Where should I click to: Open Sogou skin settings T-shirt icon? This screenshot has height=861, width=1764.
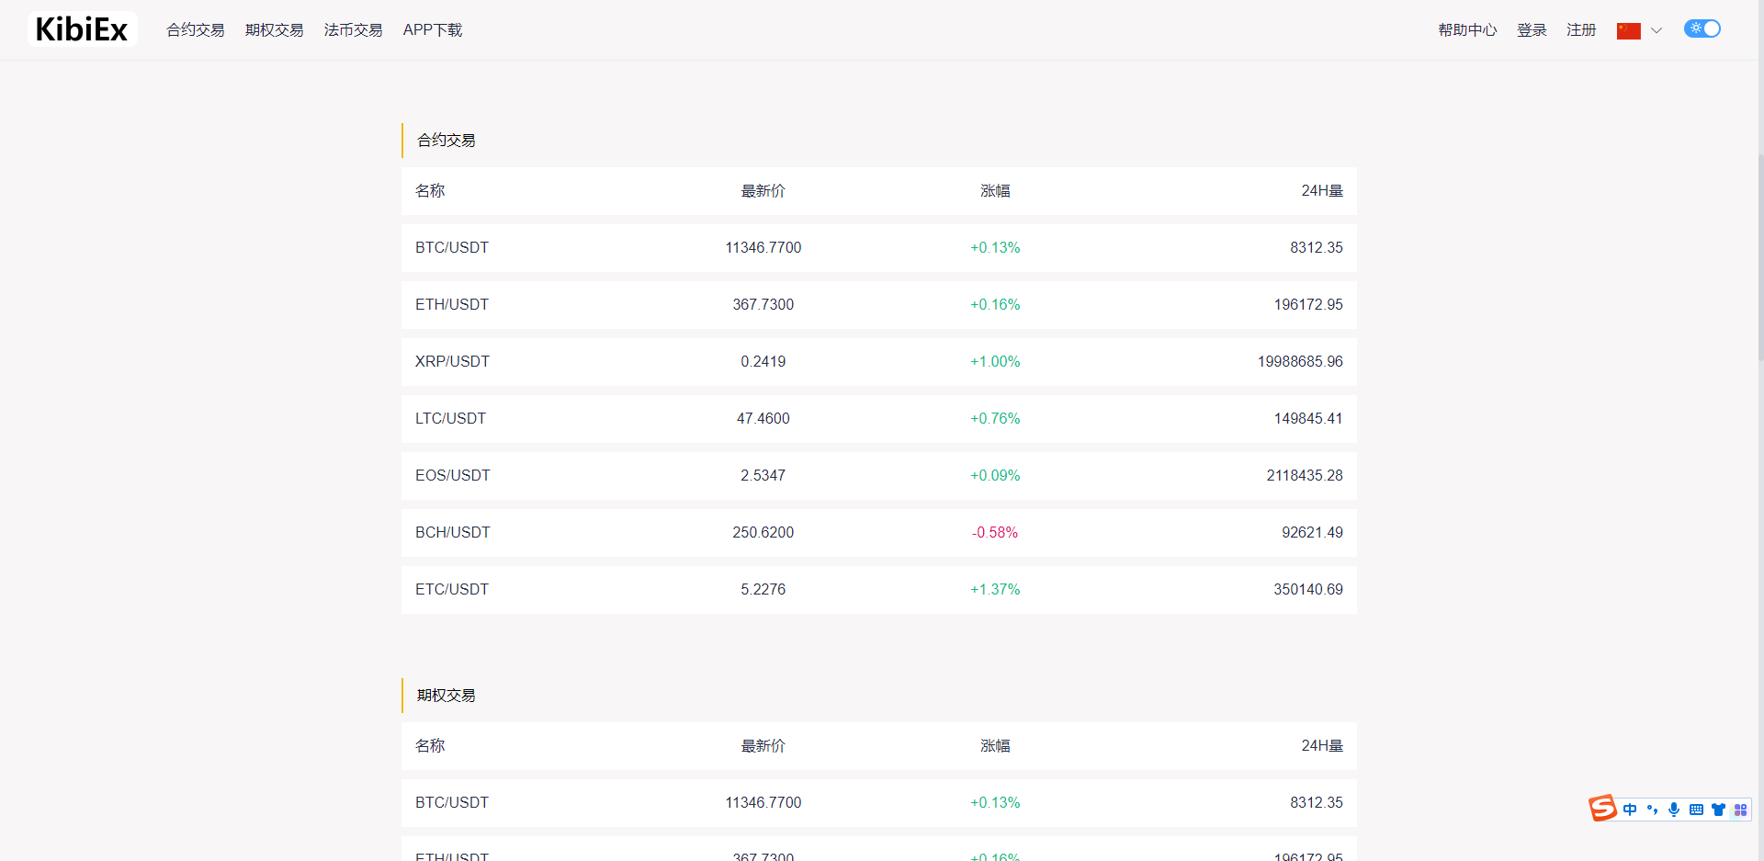(x=1719, y=810)
